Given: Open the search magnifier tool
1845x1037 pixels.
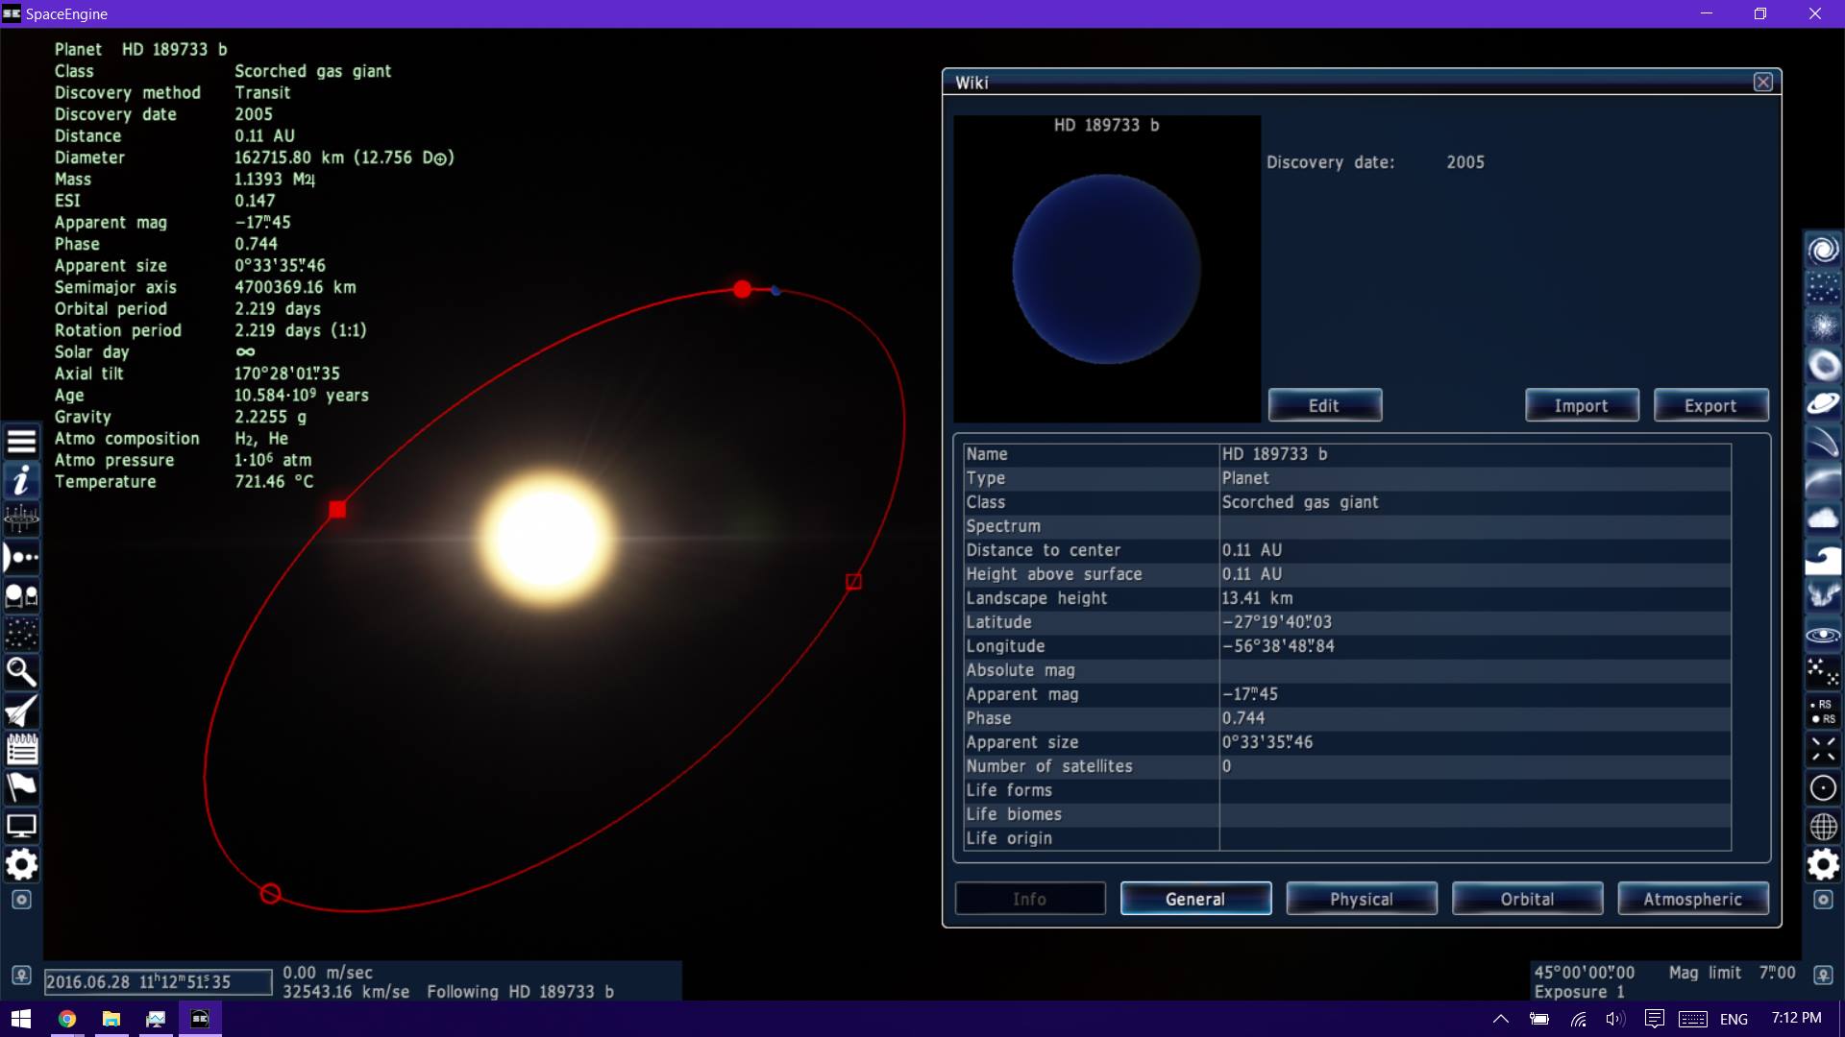Looking at the screenshot, I should [x=21, y=672].
